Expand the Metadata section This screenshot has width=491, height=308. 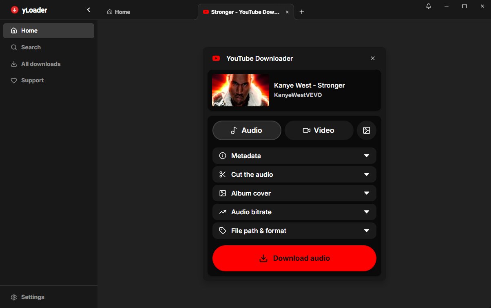(x=294, y=156)
